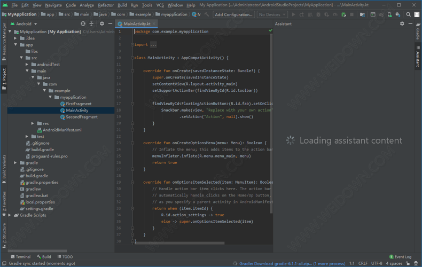The width and height of the screenshot is (422, 267).
Task: Click the Search Everywhere magnifier icon
Action: point(409,14)
